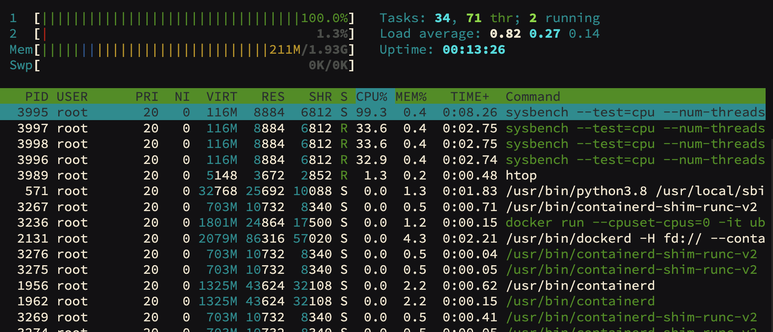
Task: Click the Load average line
Action: [489, 34]
